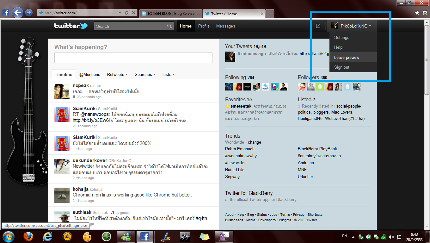The height and width of the screenshot is (243, 430).
Task: Open the Windows Start orb
Action: [x=8, y=236]
